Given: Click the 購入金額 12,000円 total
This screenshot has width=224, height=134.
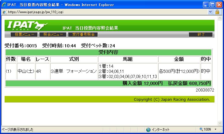Looking at the screenshot, I should (143, 83).
